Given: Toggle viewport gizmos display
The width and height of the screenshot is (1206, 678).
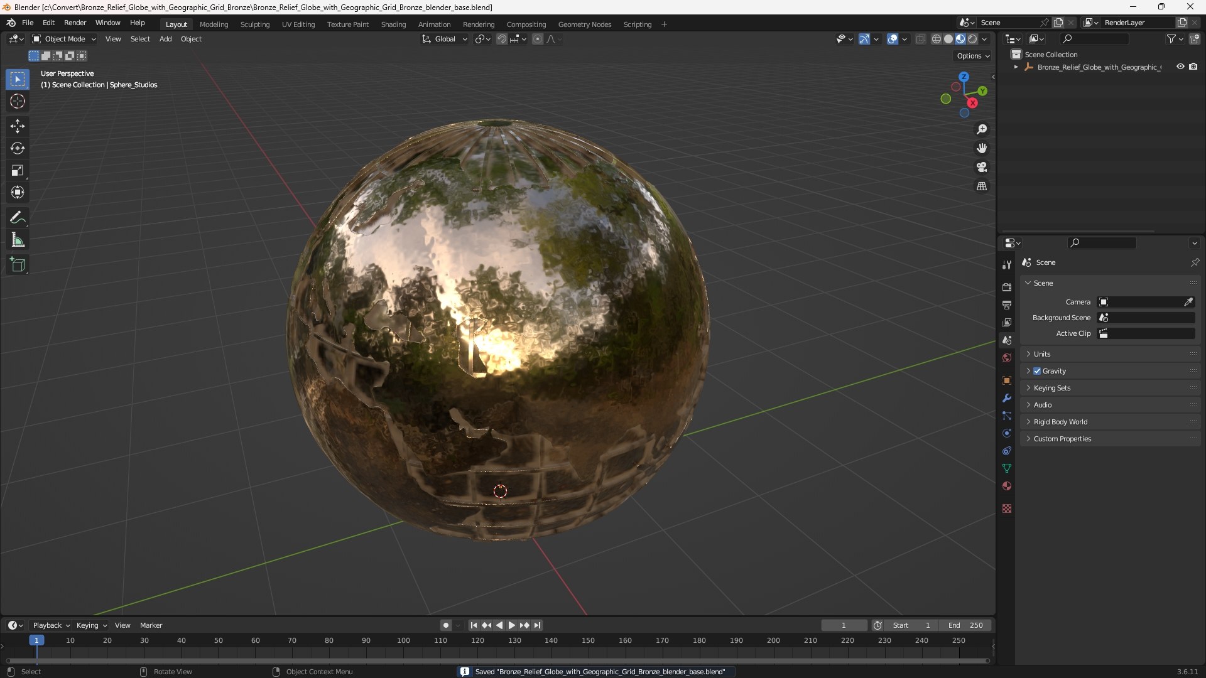Looking at the screenshot, I should 864,39.
